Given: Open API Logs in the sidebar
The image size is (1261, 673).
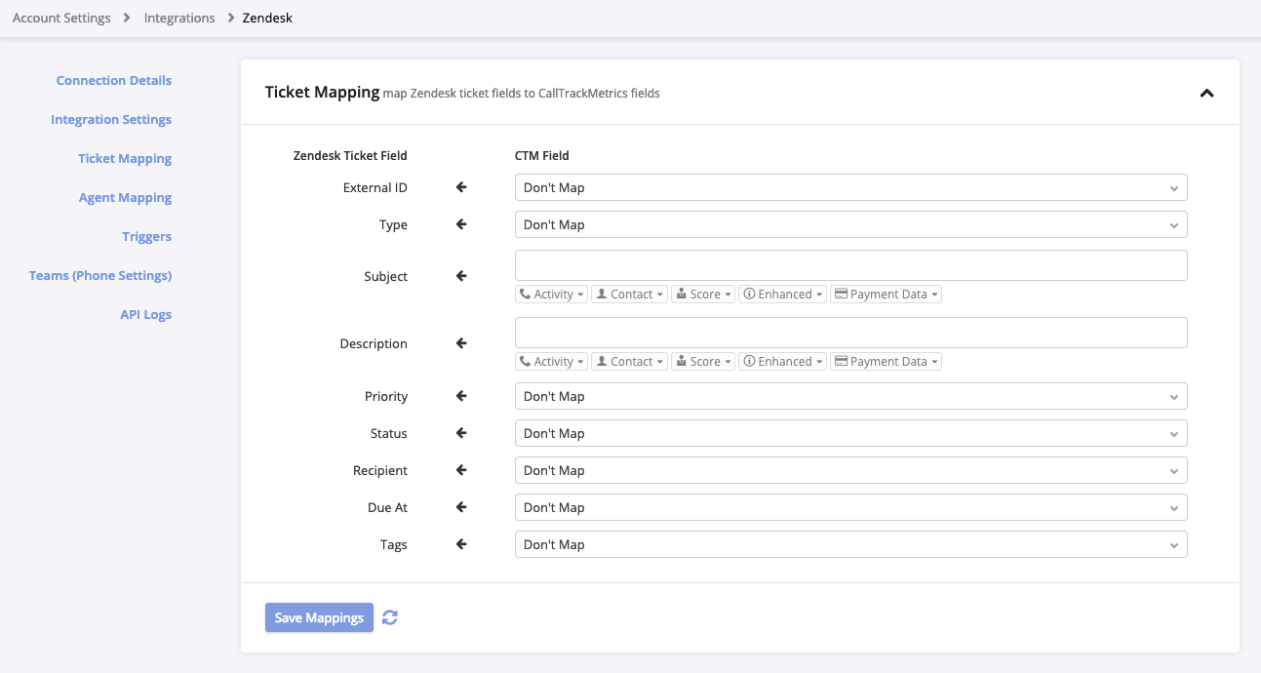Looking at the screenshot, I should (145, 314).
